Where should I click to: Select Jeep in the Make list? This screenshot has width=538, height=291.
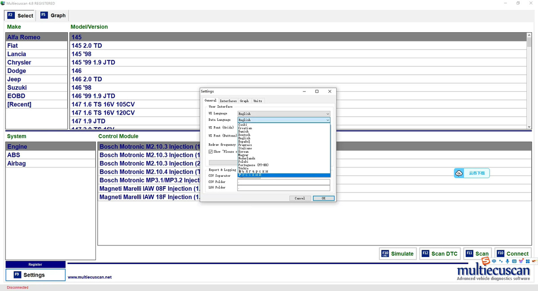tap(36, 79)
